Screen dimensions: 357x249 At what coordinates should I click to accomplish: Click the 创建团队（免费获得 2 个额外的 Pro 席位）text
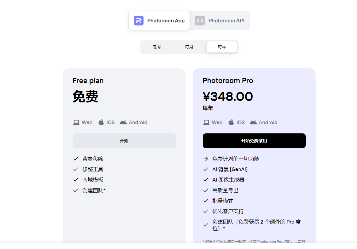coord(257,225)
